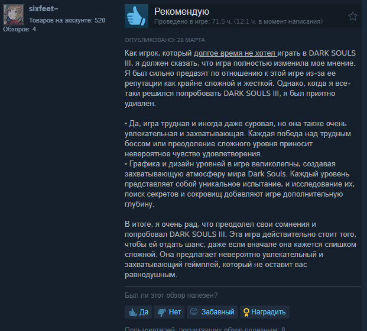Image resolution: width=367 pixels, height=331 pixels.
Task: Click the blue thumbs-up recommendation icon
Action: pos(137,16)
